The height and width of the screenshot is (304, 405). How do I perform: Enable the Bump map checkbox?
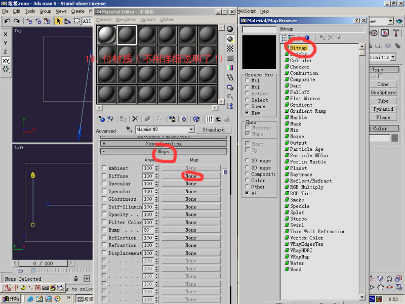pyautogui.click(x=104, y=230)
